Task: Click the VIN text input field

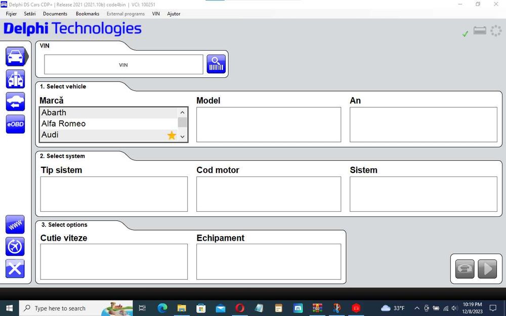Action: click(x=123, y=65)
